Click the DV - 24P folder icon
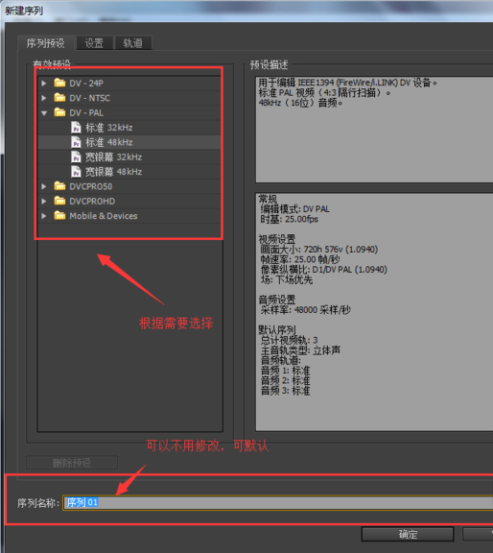This screenshot has width=493, height=553. 59,83
